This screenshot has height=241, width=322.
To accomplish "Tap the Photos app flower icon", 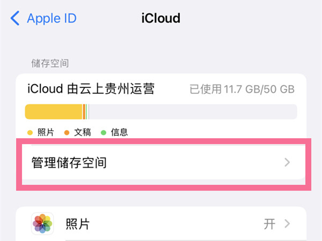I will (x=42, y=224).
